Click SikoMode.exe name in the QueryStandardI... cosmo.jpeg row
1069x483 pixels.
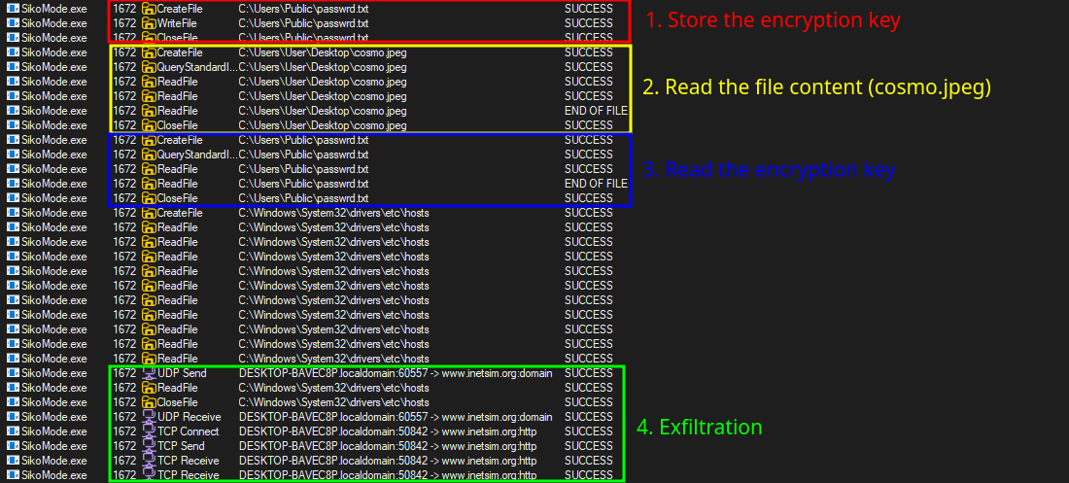point(53,67)
